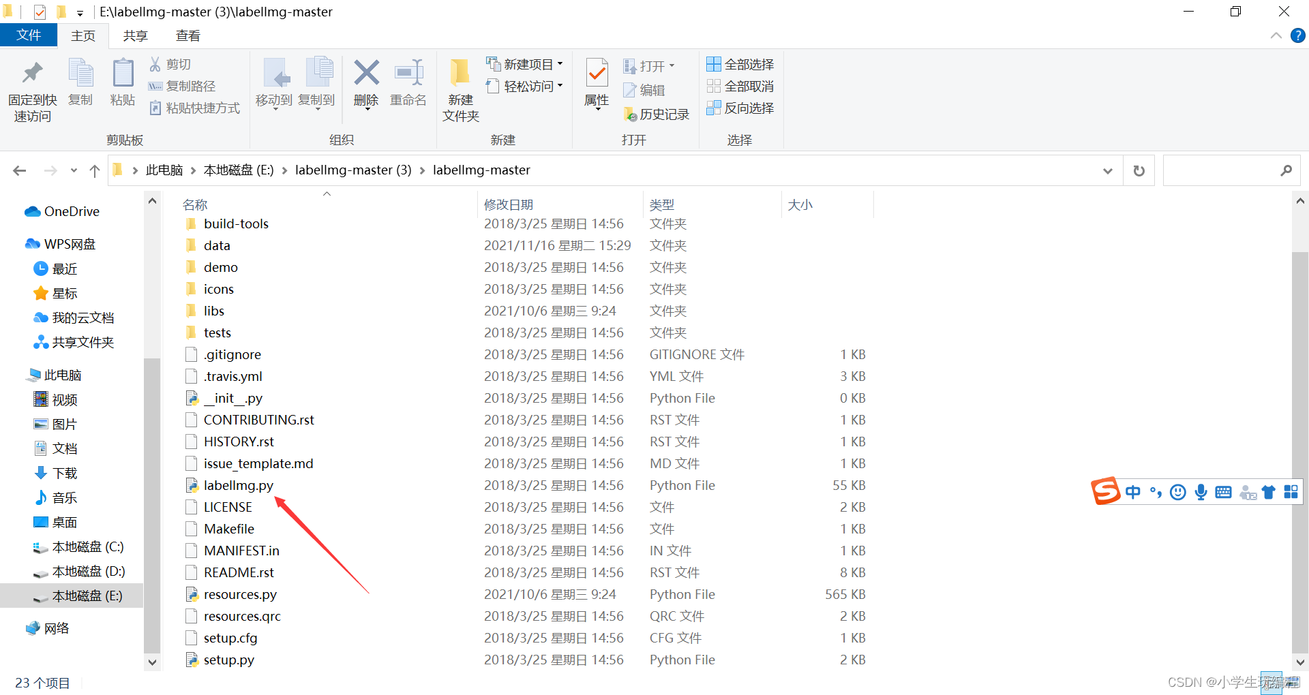Collapse the ribbon with the chevron
Viewport: 1309px width, 695px height.
pyautogui.click(x=1276, y=35)
